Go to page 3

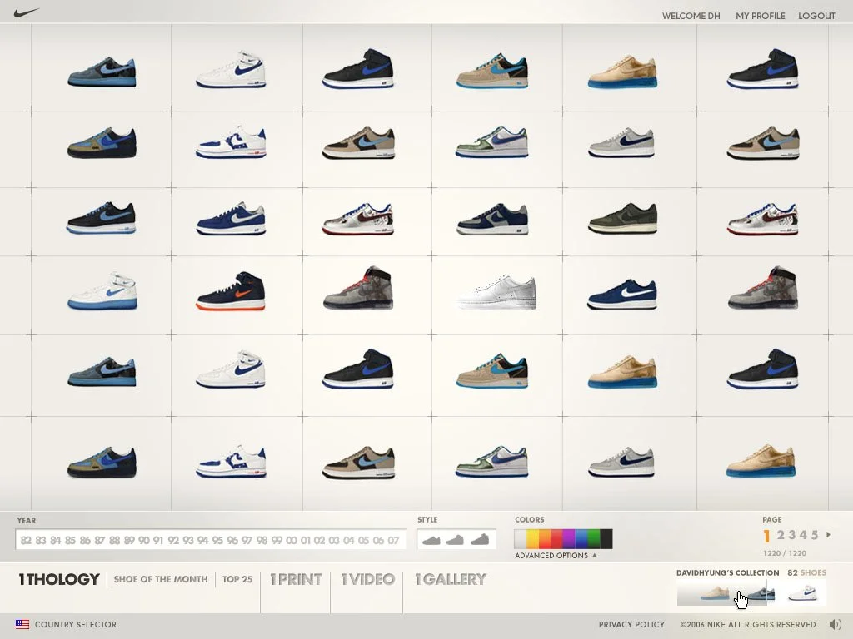[x=792, y=535]
